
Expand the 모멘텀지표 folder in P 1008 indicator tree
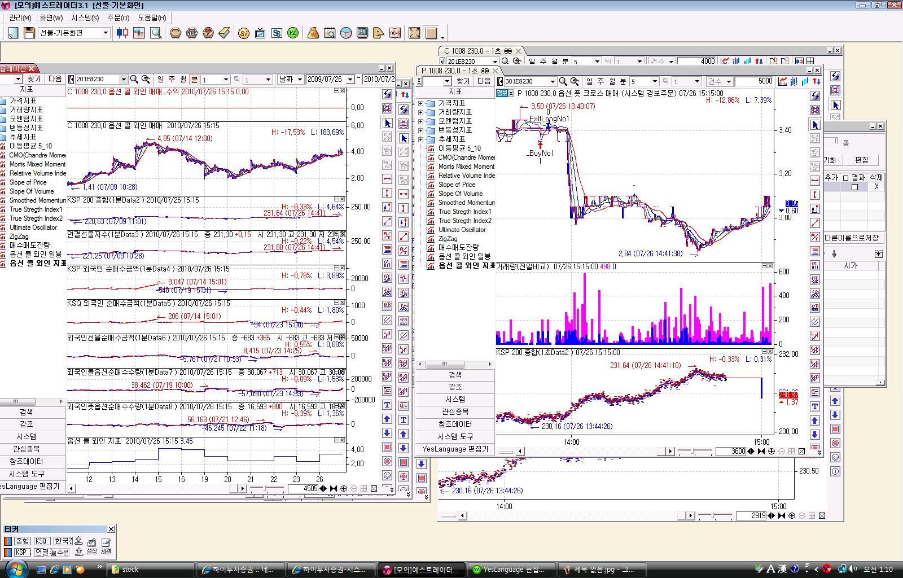[421, 121]
